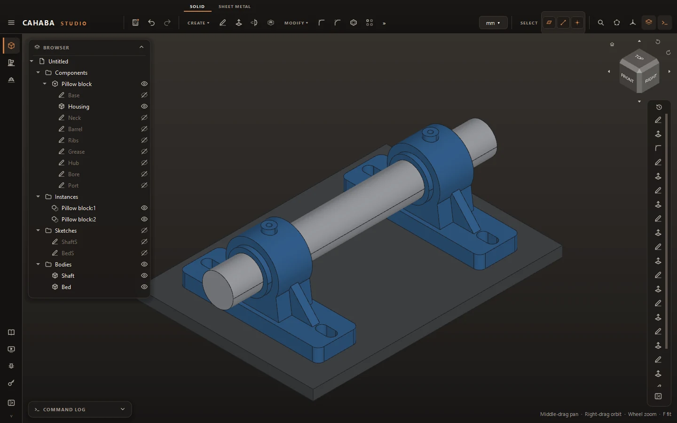Open the mm units dropdown
Screen dimensions: 677x423
tap(493, 23)
